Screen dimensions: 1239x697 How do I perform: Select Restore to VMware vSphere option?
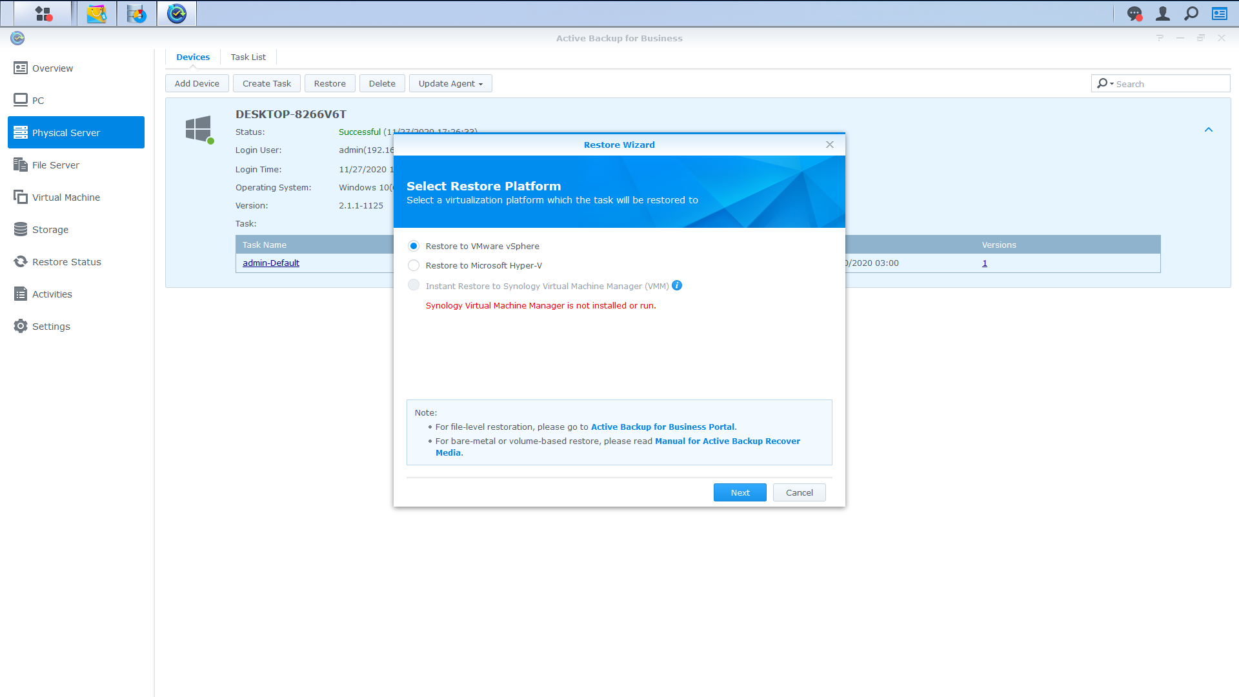414,246
